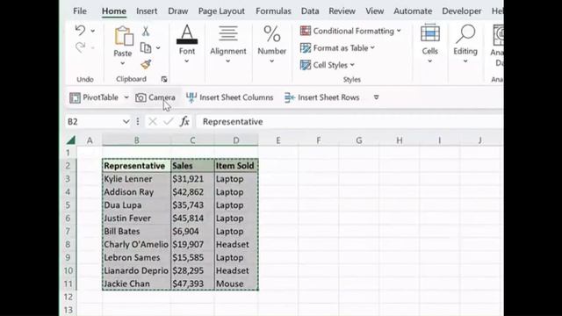The image size is (562, 316).
Task: Expand the PivotTable dropdown arrow
Action: click(x=126, y=97)
